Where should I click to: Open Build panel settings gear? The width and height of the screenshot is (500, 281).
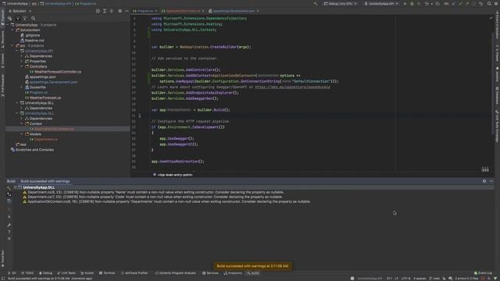484,181
